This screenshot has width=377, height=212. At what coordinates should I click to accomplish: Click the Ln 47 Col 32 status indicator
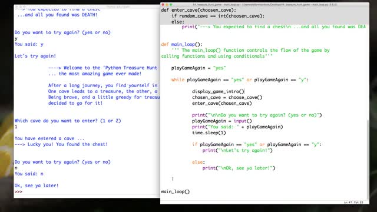[x=353, y=203]
